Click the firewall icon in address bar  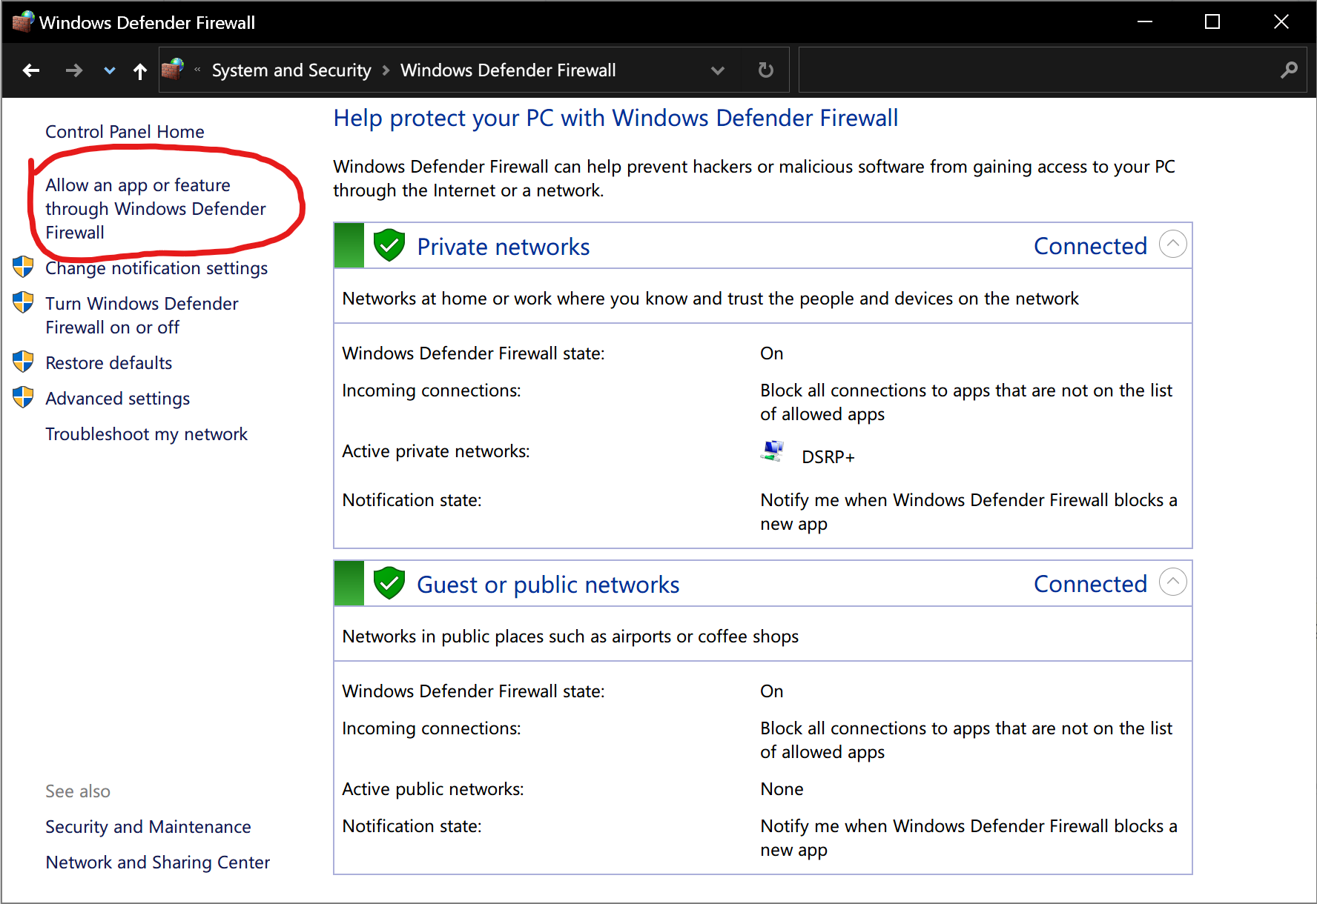click(173, 70)
